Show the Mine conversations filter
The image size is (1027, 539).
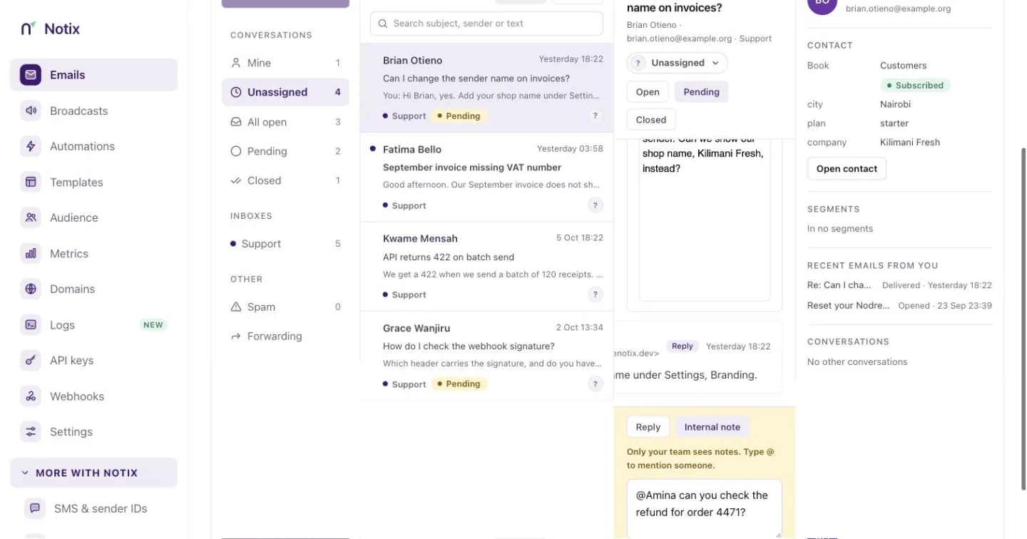[285, 63]
